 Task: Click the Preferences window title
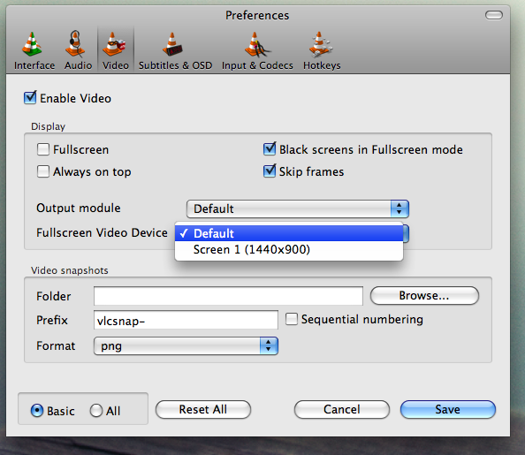tap(257, 15)
